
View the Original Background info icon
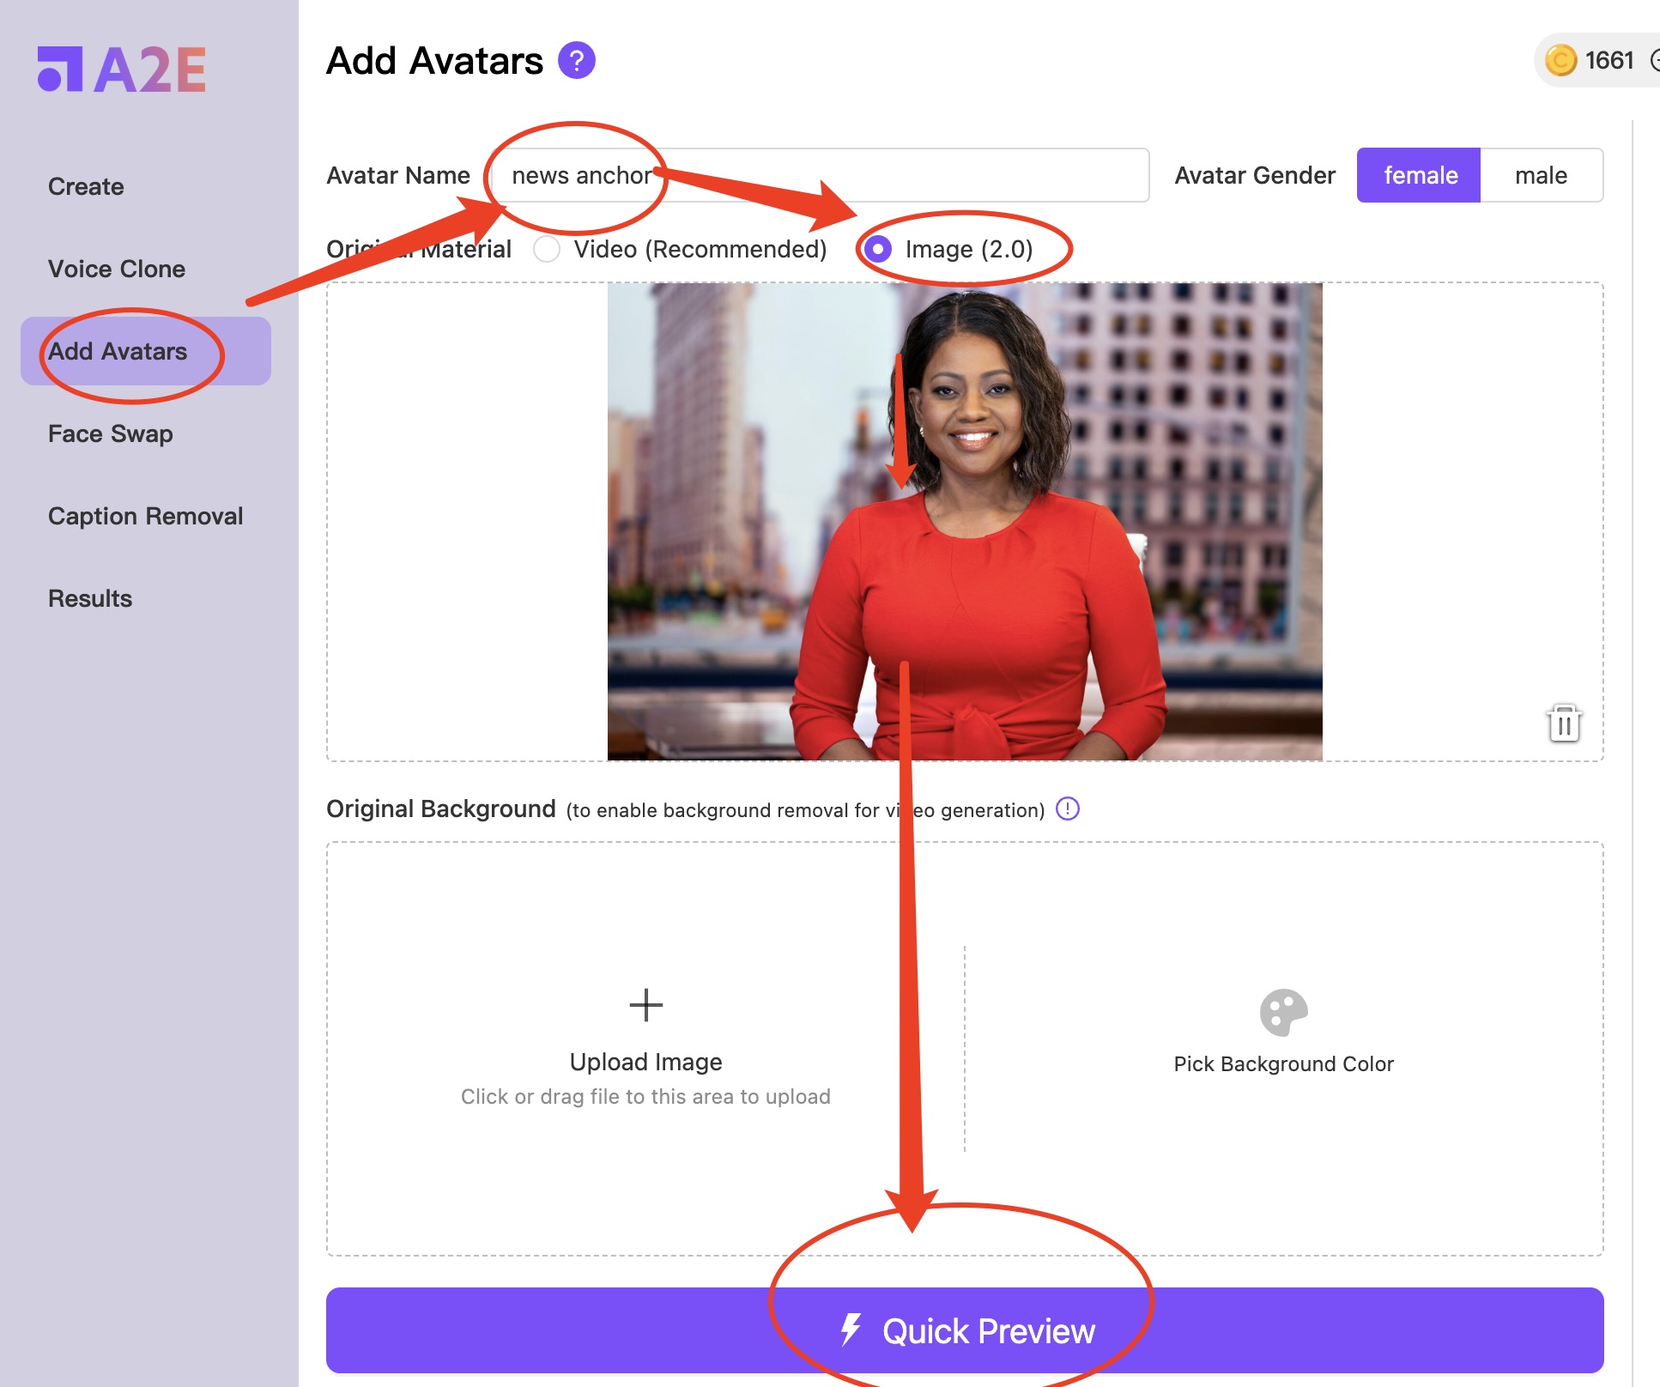coord(1067,808)
